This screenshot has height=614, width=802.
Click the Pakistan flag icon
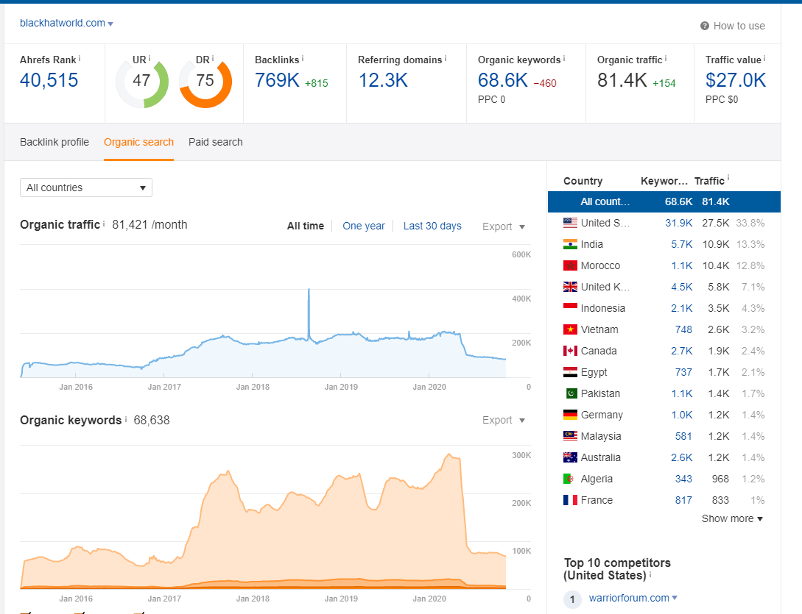tap(571, 393)
